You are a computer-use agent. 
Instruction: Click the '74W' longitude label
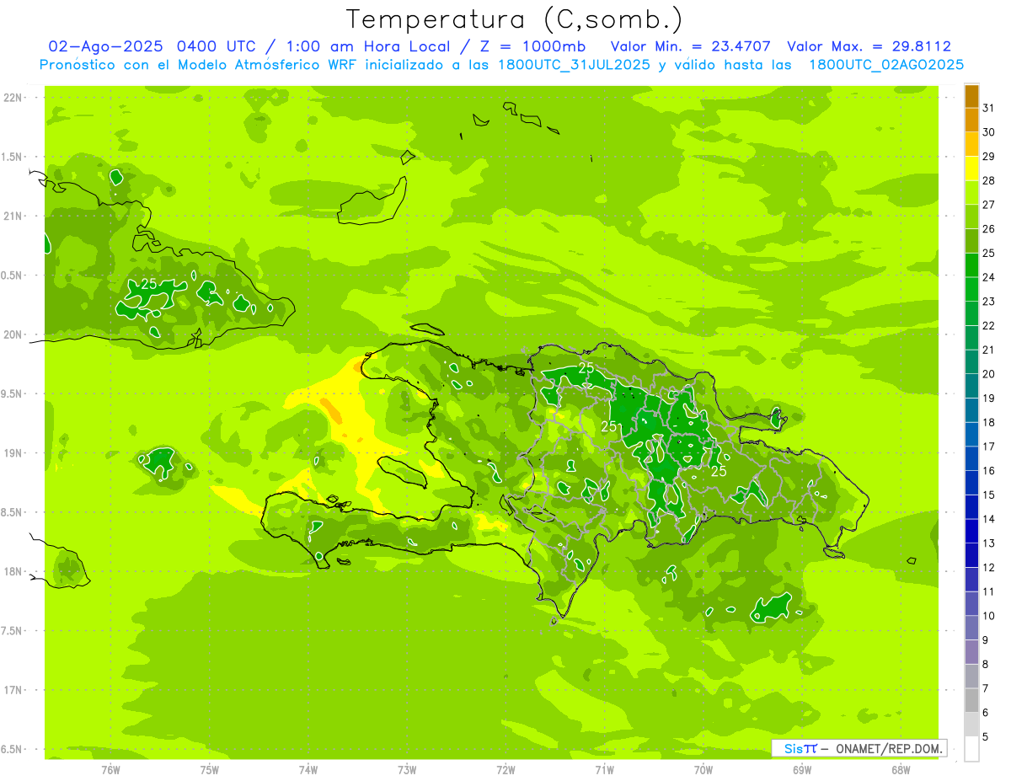tap(308, 769)
